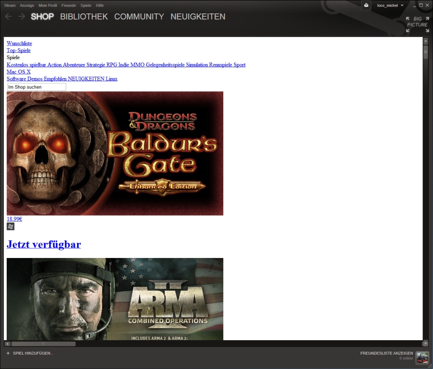The image size is (433, 369).
Task: Open the Empfohlen link
Action: 55,79
